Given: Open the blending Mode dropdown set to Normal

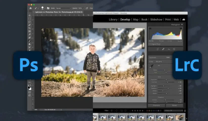Looking at the screenshot, I should pyautogui.click(x=63, y=8).
